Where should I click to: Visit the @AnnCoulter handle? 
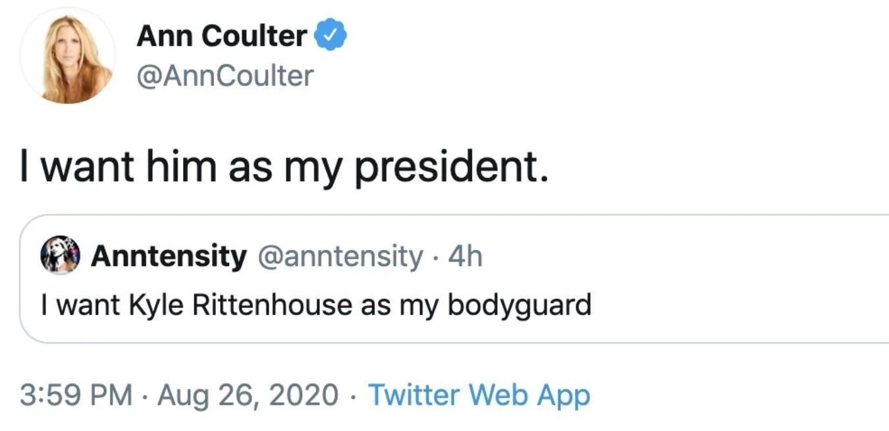click(225, 76)
